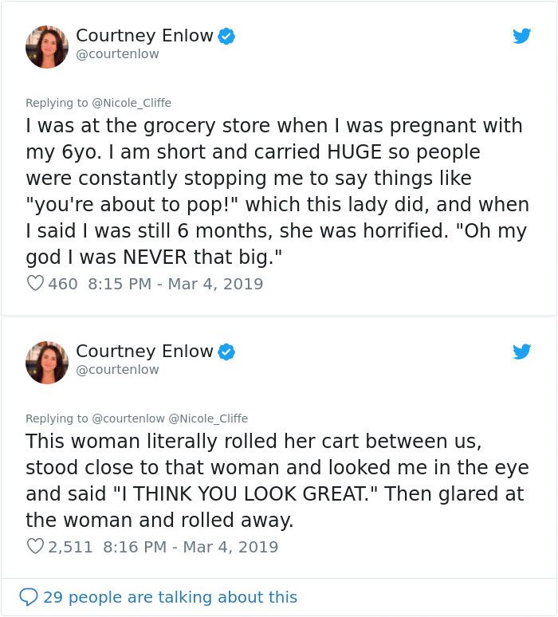The width and height of the screenshot is (558, 617).
Task: Click @courtenlow in the second tweet's replying-to line
Action: 129,419
